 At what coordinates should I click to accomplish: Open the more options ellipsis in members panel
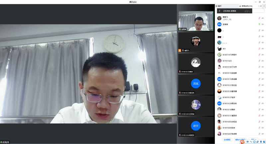pyautogui.click(x=259, y=6)
